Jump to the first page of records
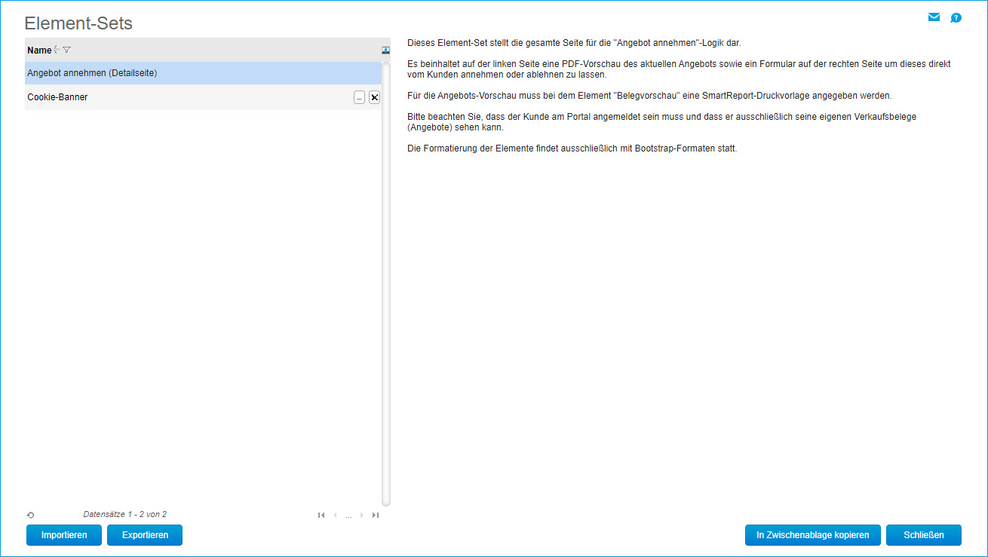988x557 pixels. 321,516
